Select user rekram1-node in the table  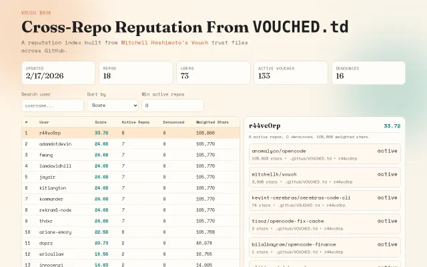coord(55,210)
